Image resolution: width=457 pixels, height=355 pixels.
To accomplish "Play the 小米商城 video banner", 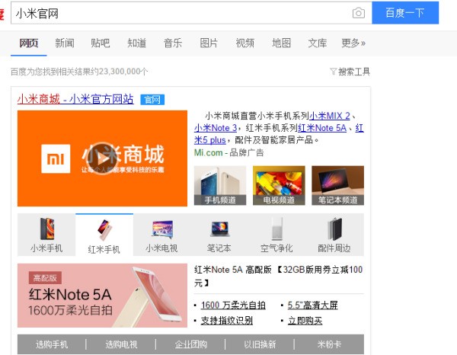I will coord(102,158).
